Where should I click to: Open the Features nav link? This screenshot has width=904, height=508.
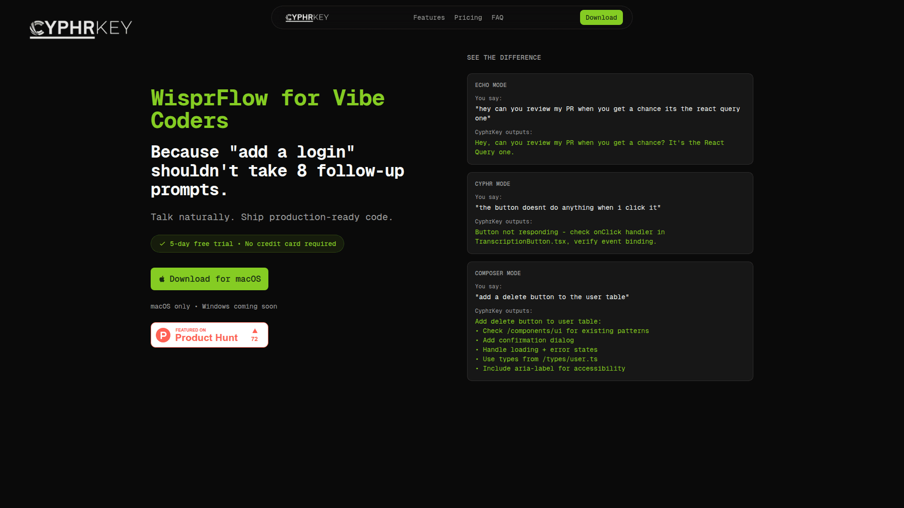pyautogui.click(x=428, y=17)
